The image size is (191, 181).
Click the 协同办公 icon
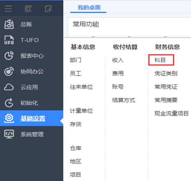click(x=9, y=71)
